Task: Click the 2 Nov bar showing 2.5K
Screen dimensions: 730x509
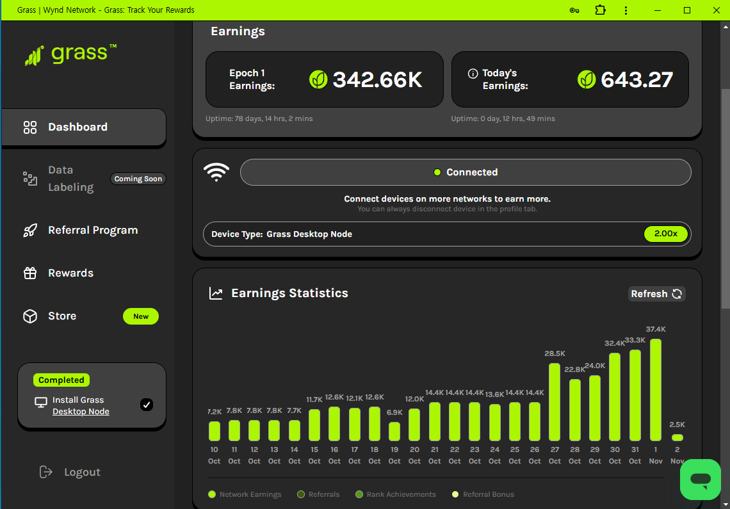Action: click(x=677, y=438)
